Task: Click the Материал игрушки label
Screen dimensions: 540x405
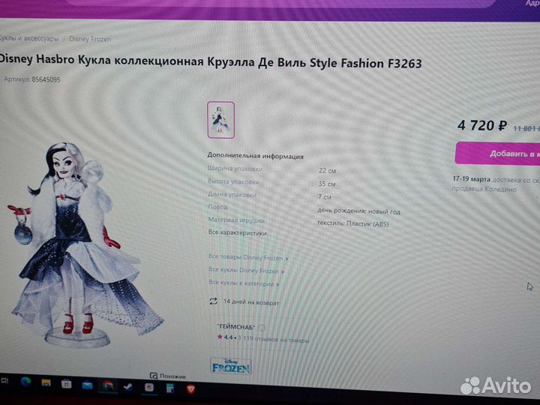Action: click(236, 220)
